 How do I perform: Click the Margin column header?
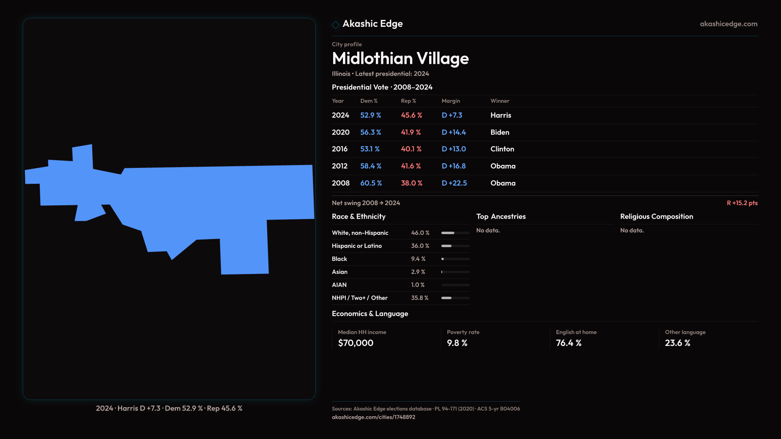click(x=451, y=101)
